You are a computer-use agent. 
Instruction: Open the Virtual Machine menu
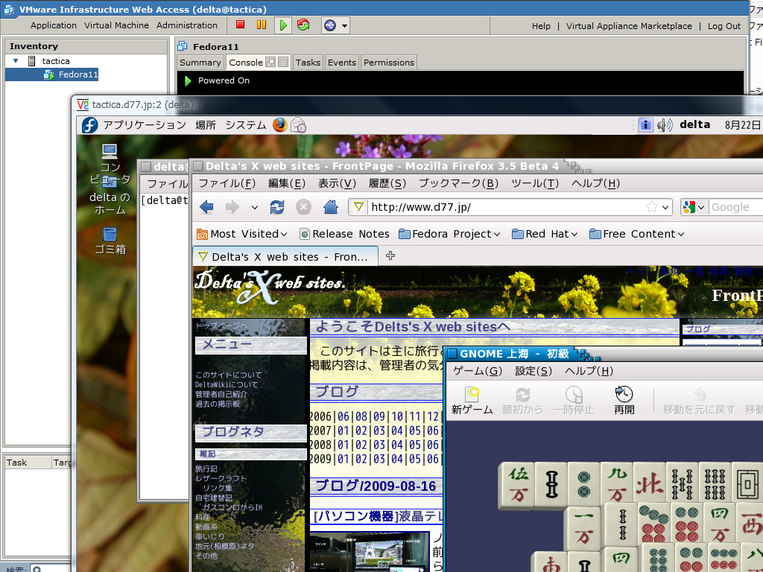[x=116, y=25]
